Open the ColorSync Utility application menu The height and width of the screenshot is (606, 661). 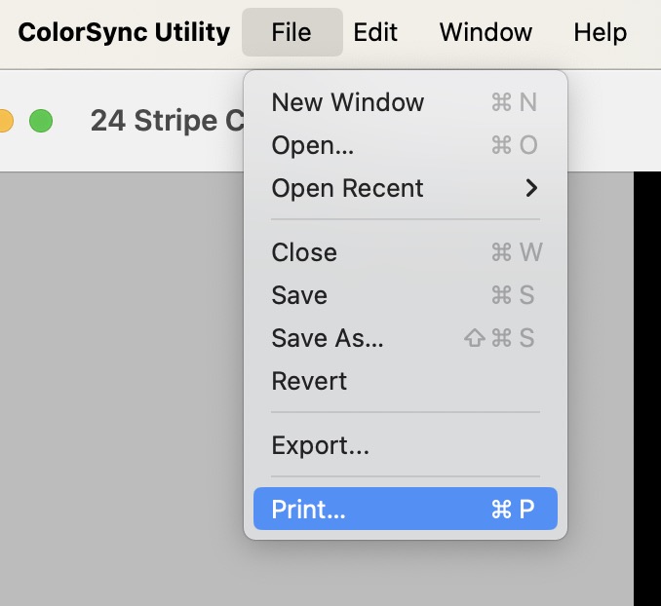pos(124,32)
